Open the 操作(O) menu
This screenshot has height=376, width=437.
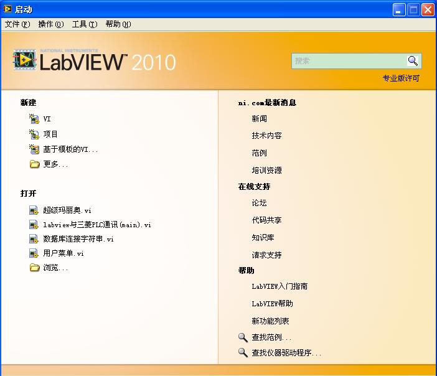[50, 24]
